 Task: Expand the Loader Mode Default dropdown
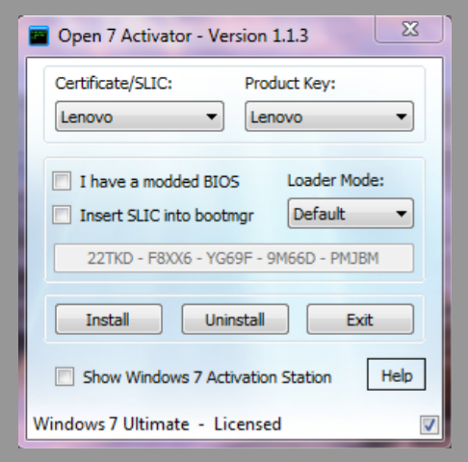(351, 214)
